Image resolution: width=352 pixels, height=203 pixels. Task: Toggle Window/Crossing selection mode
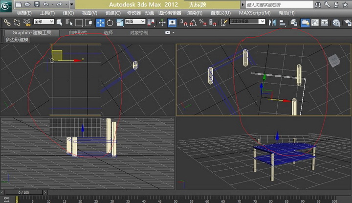click(88, 23)
